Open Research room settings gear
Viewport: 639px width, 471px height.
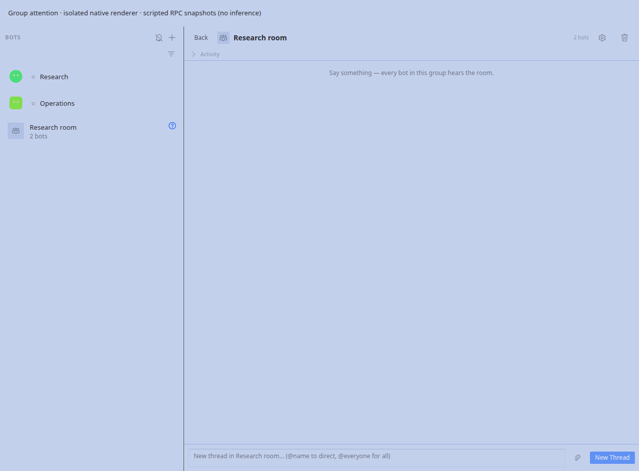pos(602,38)
